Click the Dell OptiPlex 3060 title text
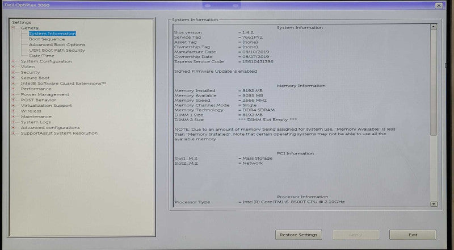 [27, 5]
